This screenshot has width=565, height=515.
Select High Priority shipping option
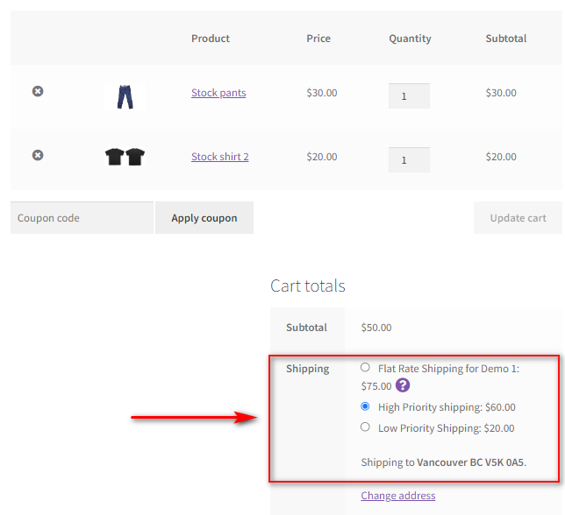pyautogui.click(x=365, y=406)
